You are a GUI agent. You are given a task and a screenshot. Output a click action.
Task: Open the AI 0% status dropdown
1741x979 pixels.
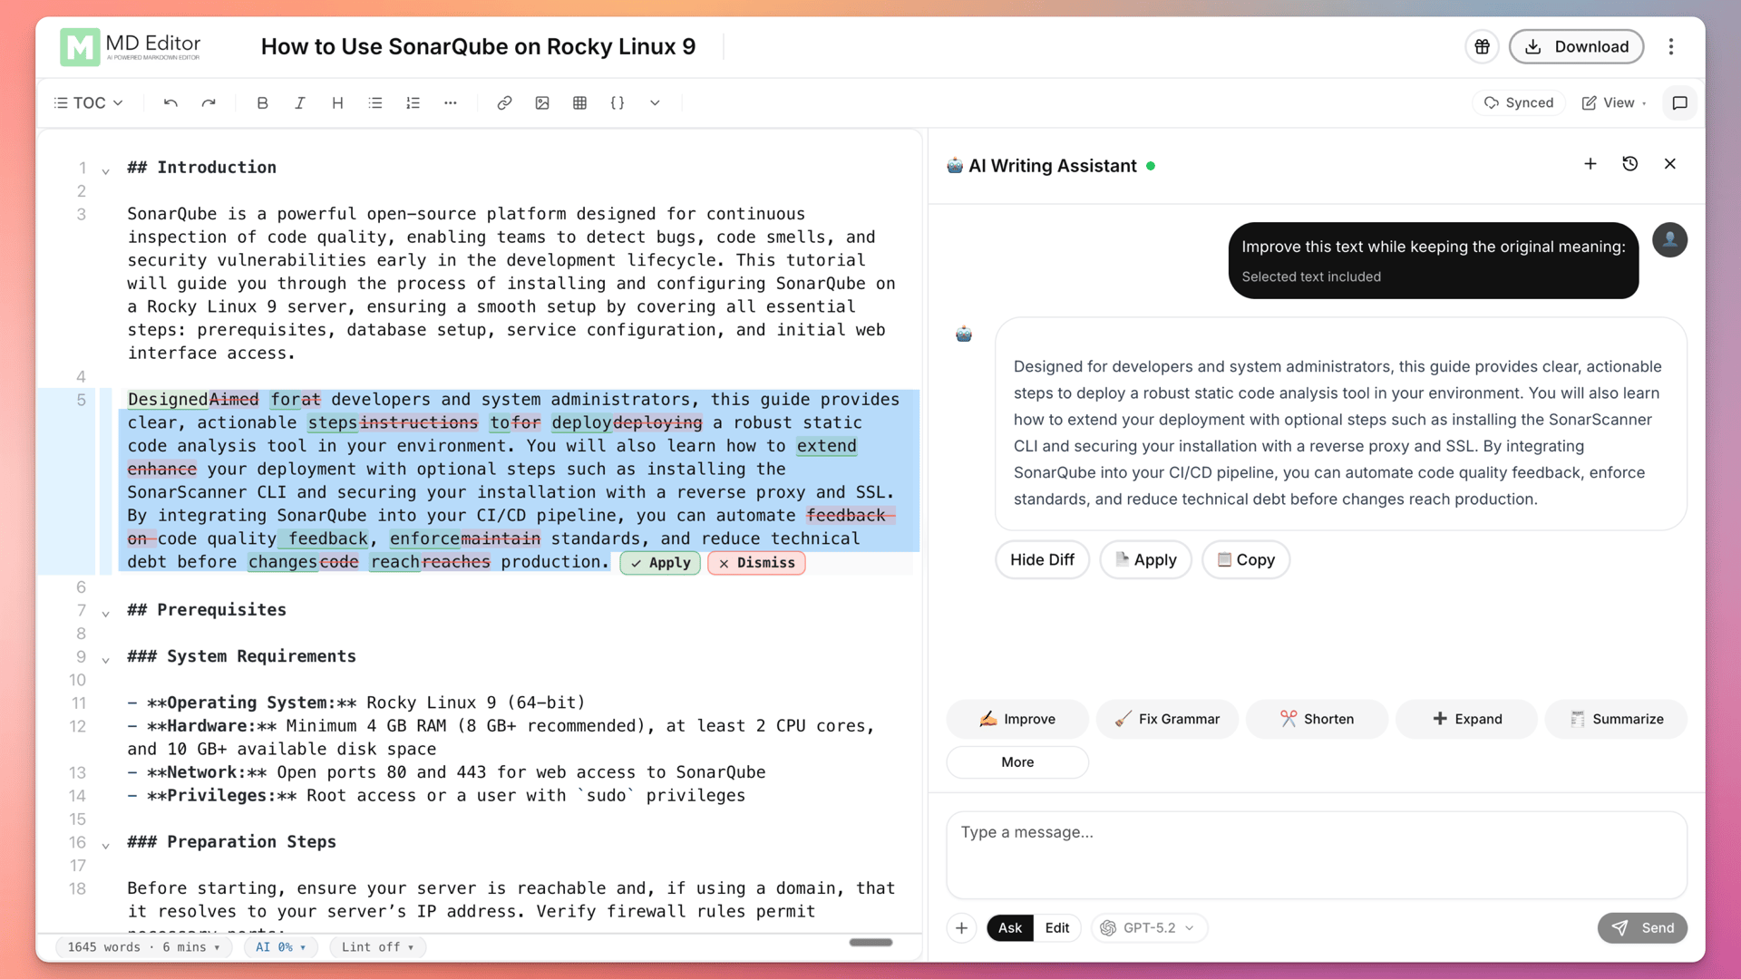pyautogui.click(x=281, y=947)
